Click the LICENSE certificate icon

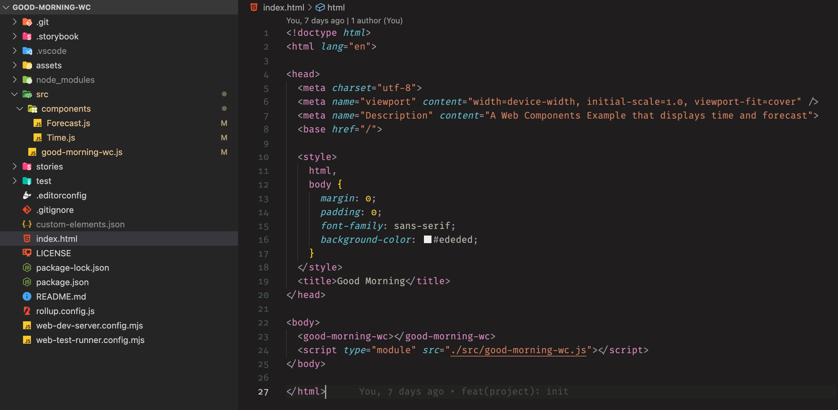[x=27, y=253]
